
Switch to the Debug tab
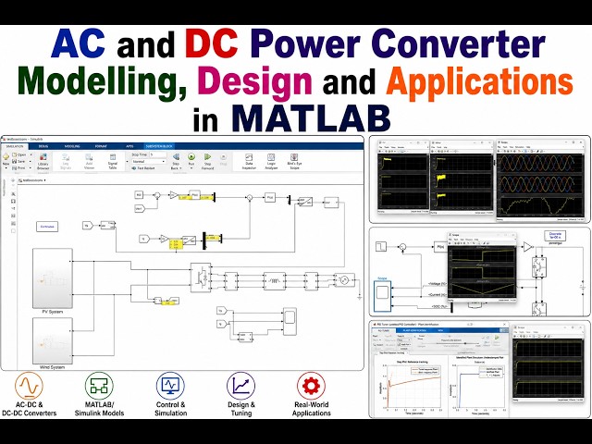point(43,146)
